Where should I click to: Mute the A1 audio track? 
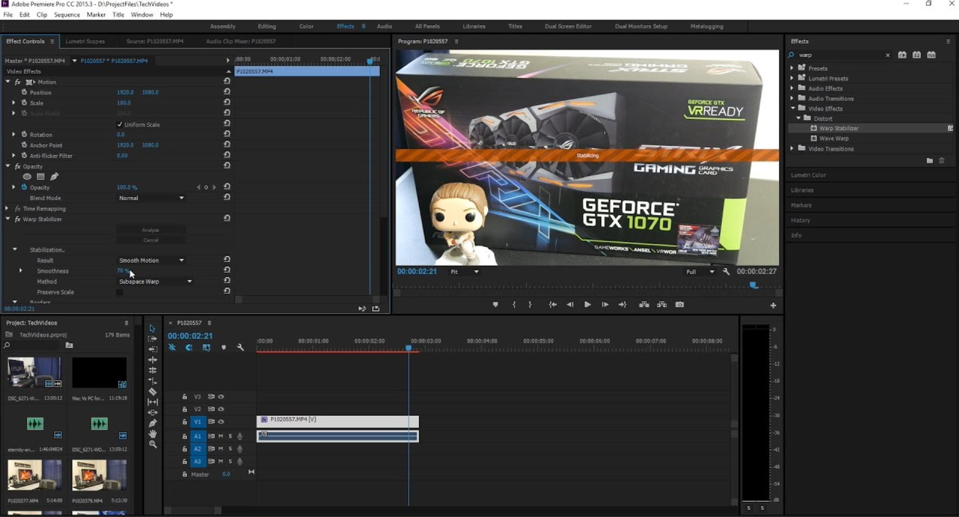click(x=221, y=436)
